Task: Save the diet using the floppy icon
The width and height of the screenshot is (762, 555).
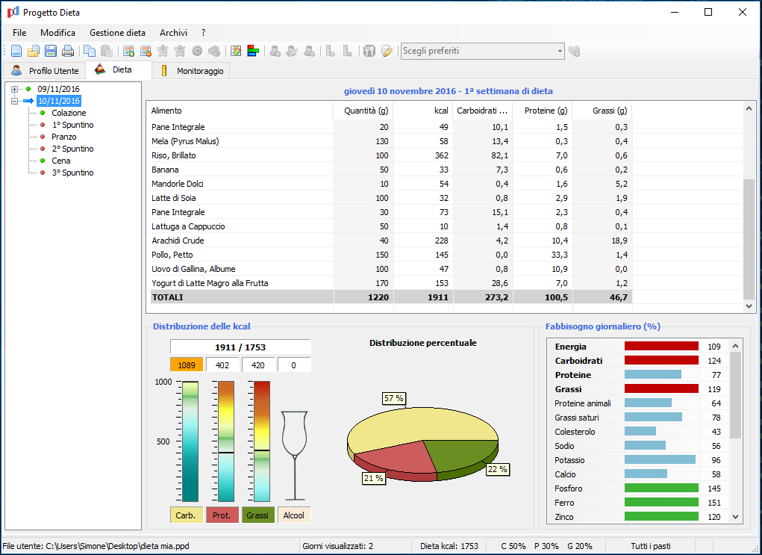Action: point(51,51)
